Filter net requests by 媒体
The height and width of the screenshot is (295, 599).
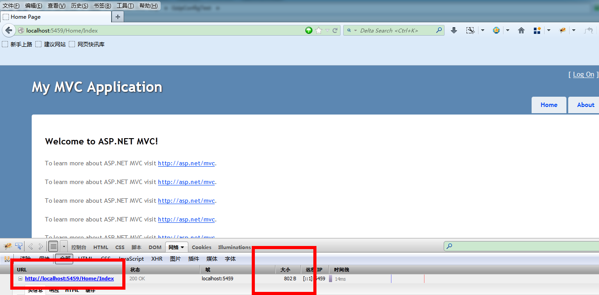(x=212, y=259)
